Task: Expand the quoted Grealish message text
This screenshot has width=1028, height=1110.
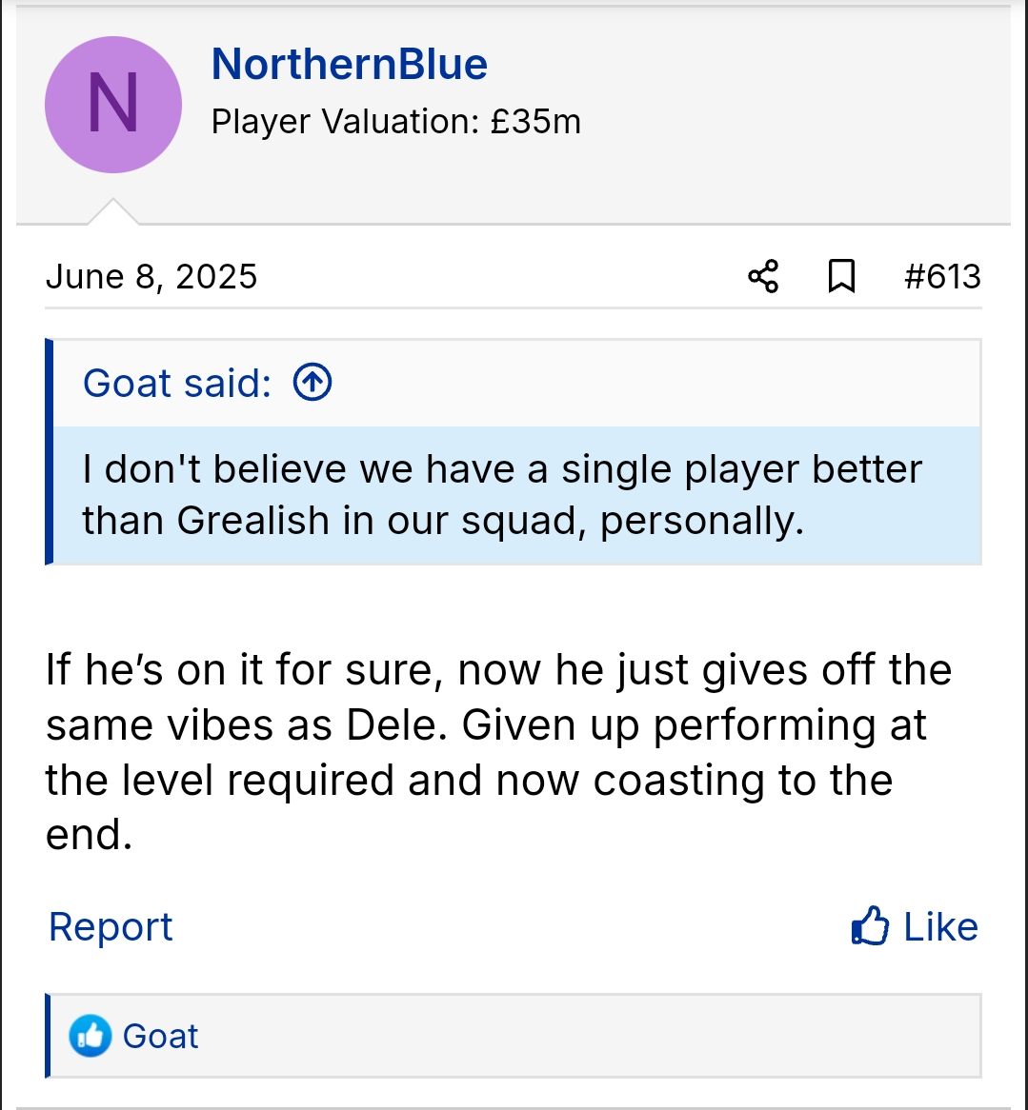Action: point(502,495)
